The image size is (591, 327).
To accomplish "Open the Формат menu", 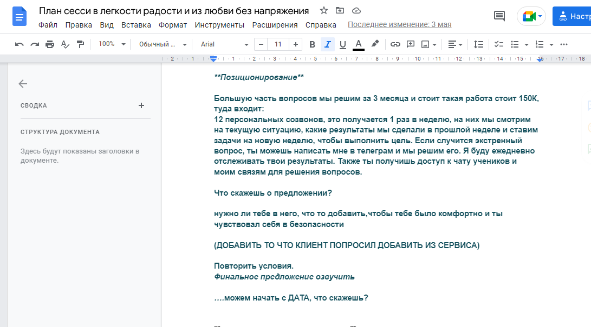I will (x=173, y=25).
